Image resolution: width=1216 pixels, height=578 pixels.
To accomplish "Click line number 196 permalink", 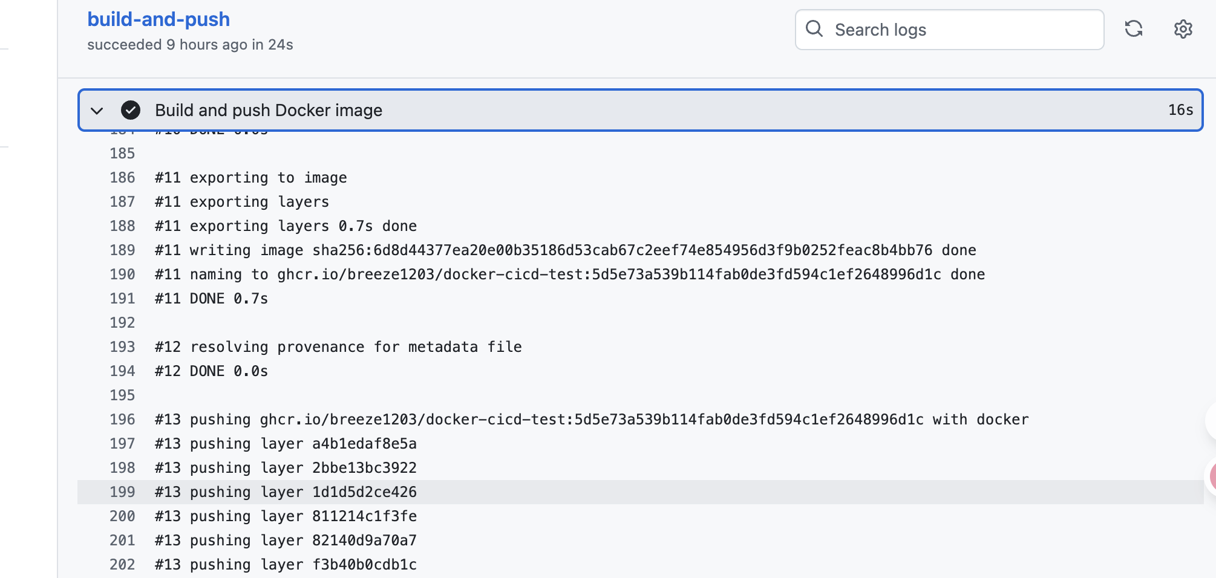I will pos(122,420).
